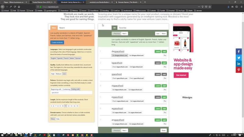244x137 pixels.
Task: Open the Task View icon in taskbar
Action: tap(11, 135)
